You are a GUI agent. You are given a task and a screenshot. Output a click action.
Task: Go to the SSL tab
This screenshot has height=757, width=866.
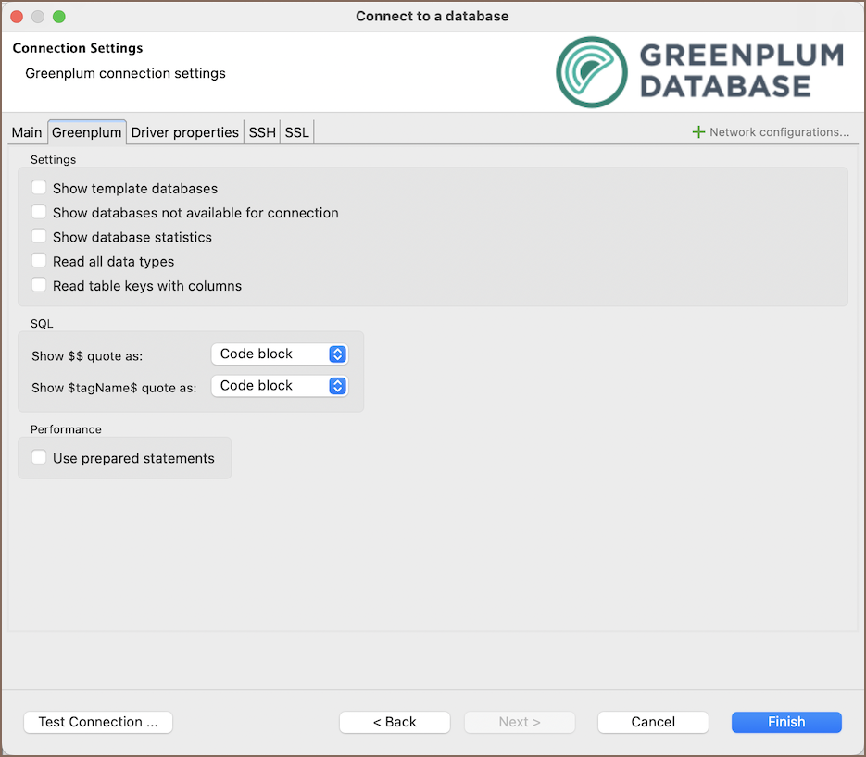[296, 132]
